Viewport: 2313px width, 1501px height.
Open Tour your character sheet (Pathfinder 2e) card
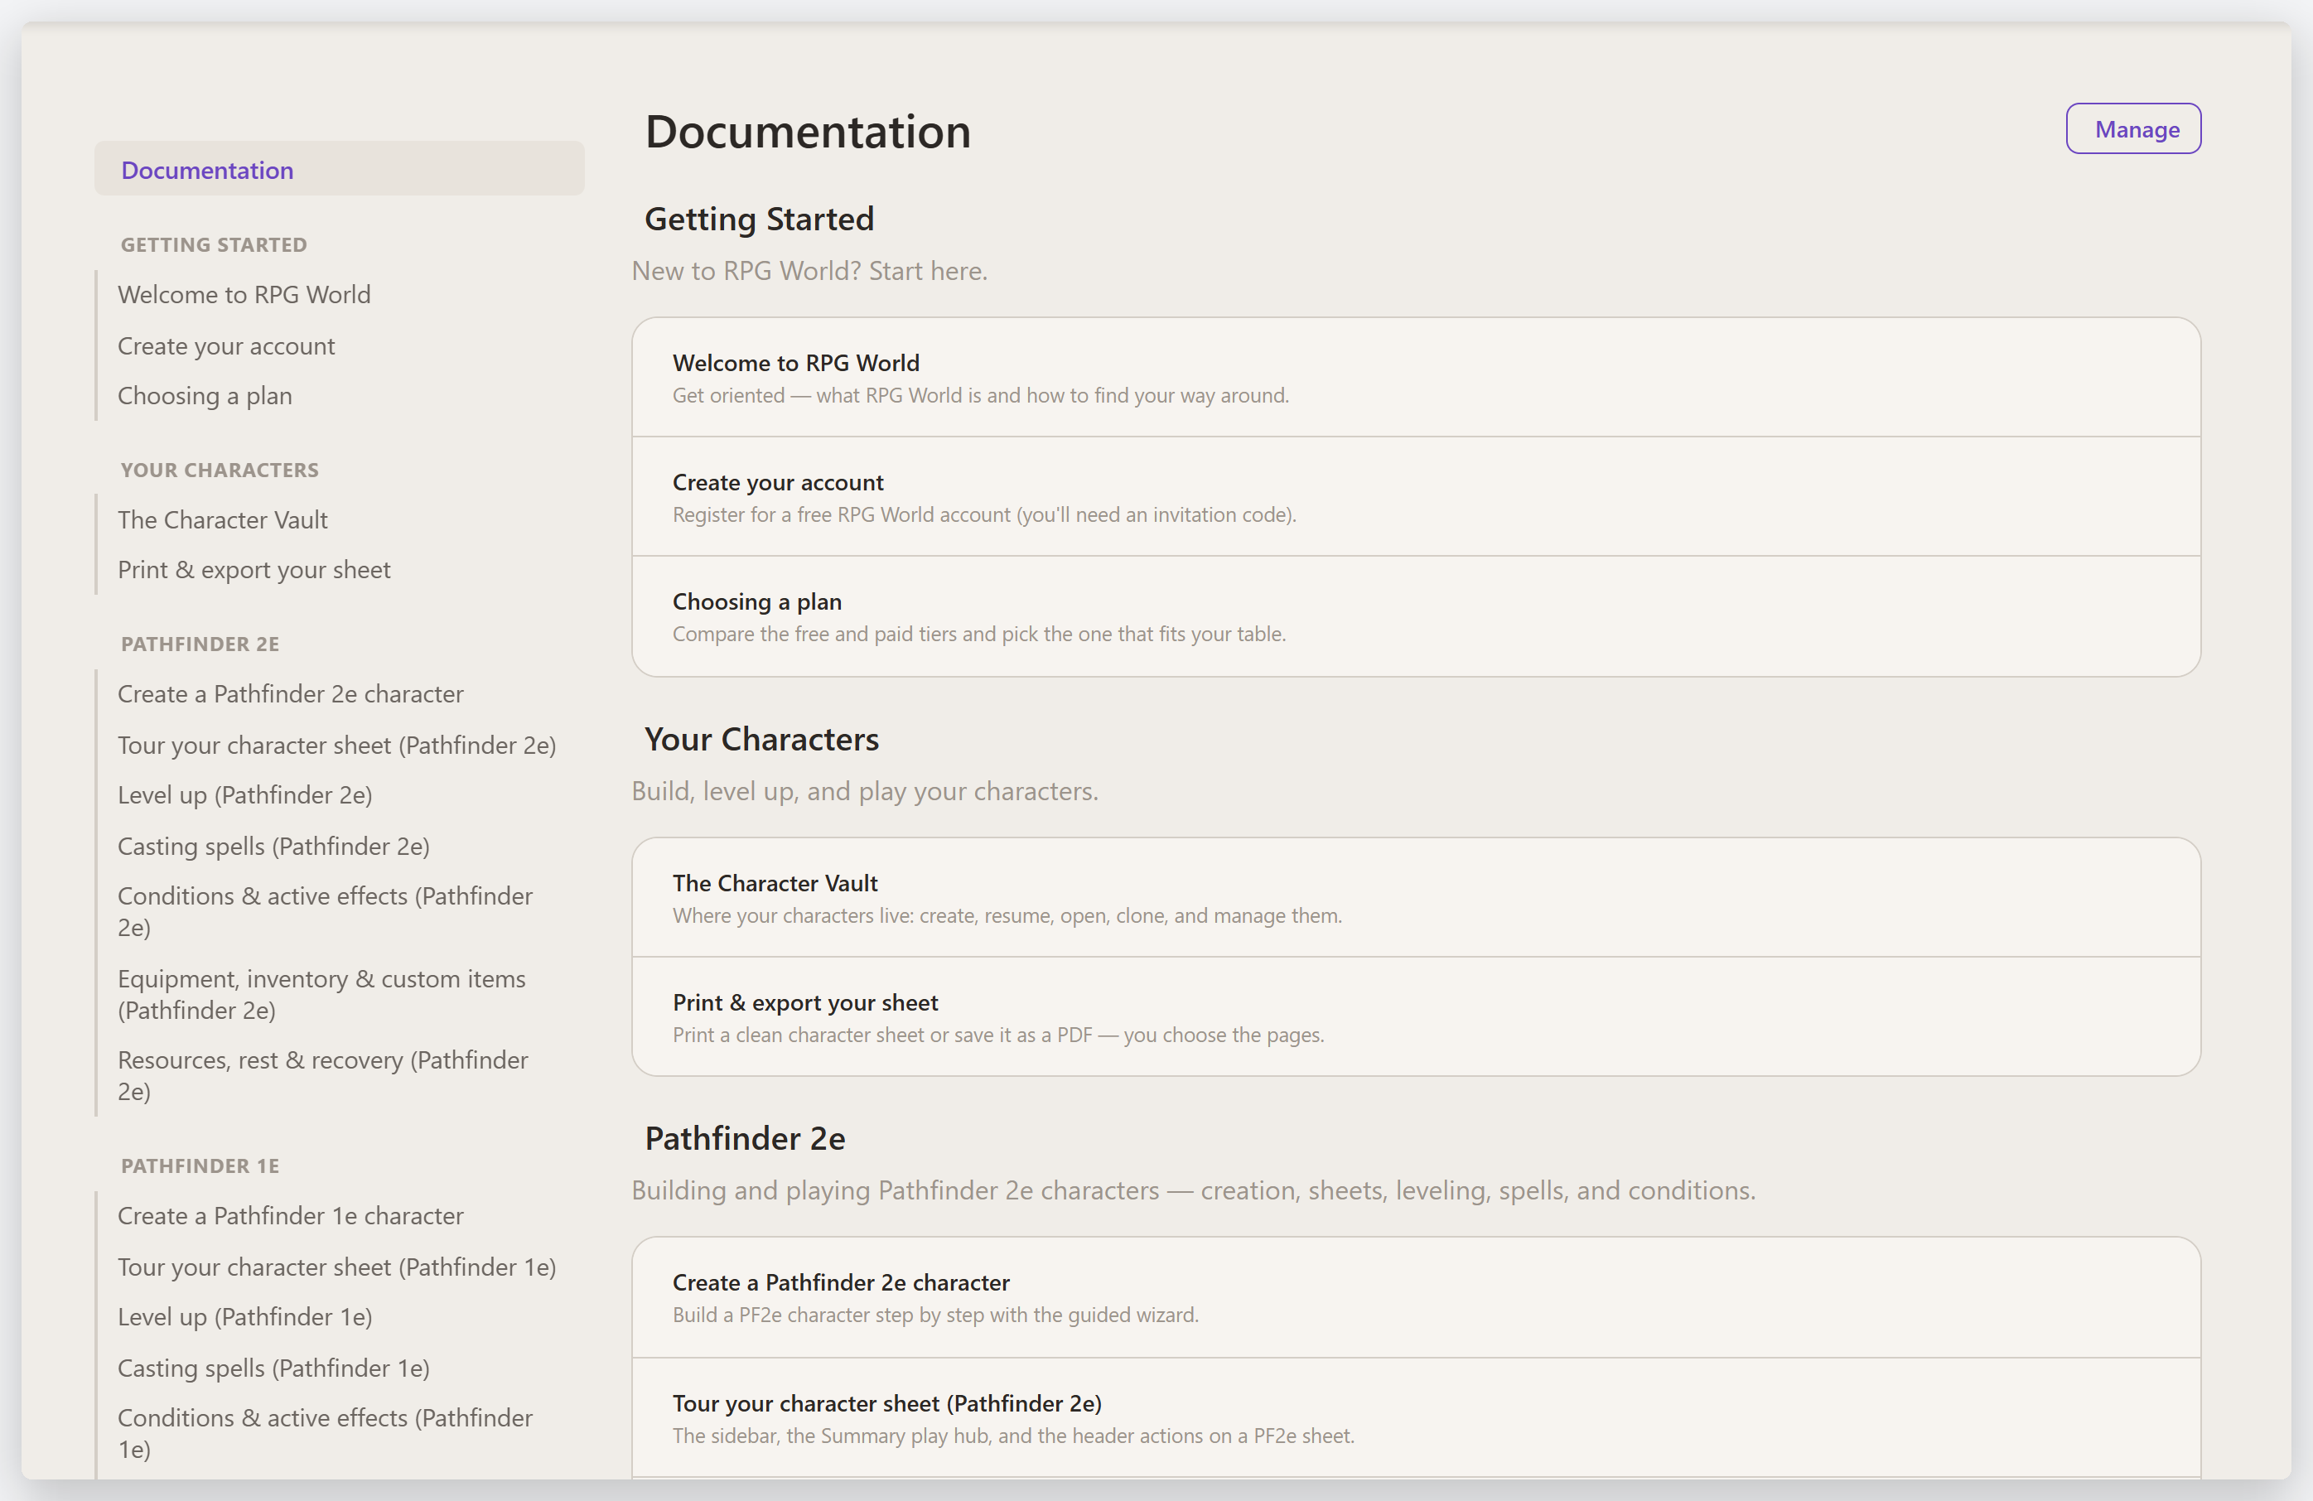pos(1415,1418)
